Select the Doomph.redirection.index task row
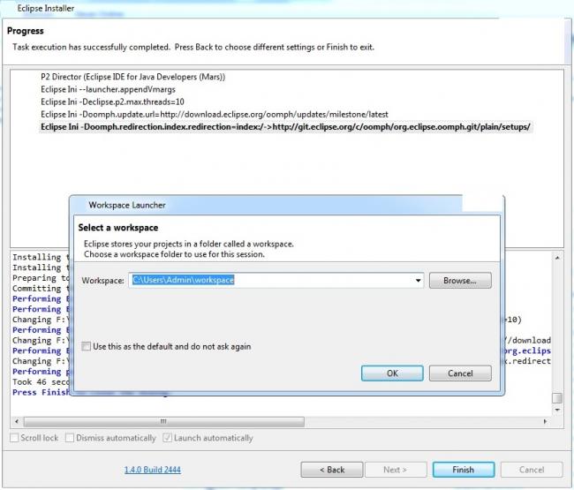 (285, 127)
